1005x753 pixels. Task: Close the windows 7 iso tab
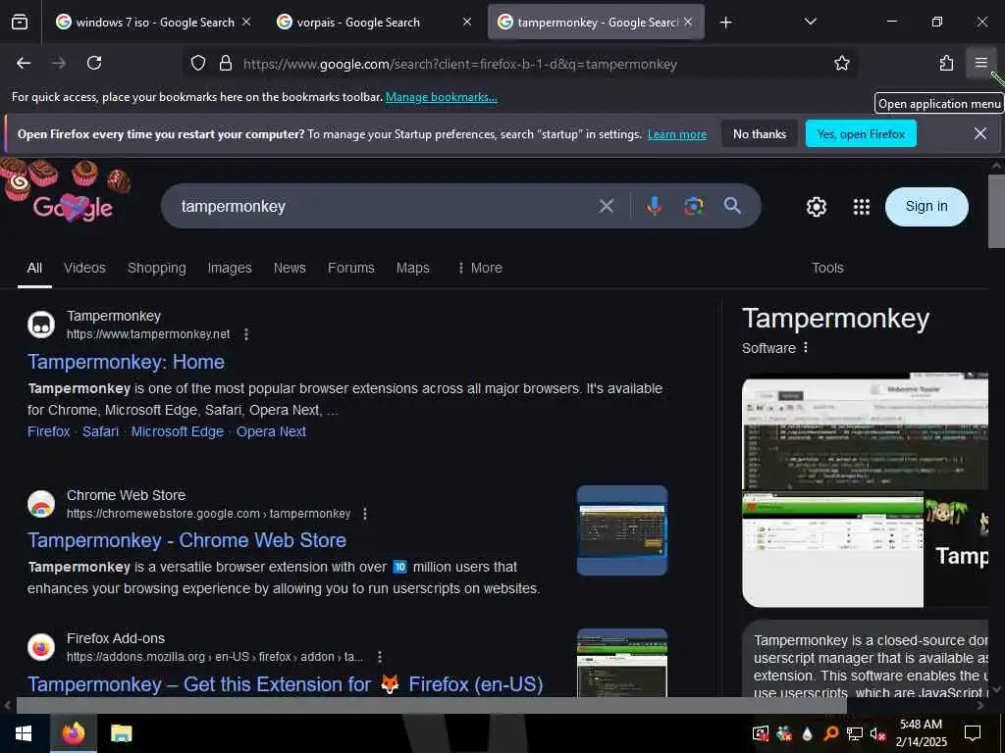click(x=246, y=22)
